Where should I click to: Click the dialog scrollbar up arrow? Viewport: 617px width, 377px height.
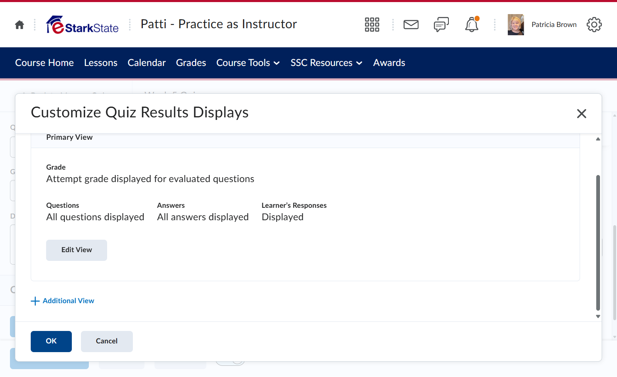click(598, 139)
